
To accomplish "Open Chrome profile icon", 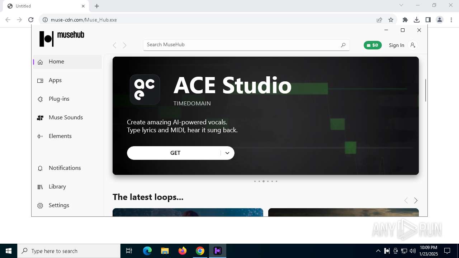I will [x=440, y=20].
